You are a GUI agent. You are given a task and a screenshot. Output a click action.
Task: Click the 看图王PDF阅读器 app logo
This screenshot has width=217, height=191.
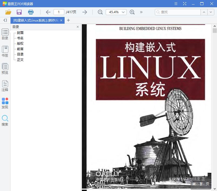click(x=5, y=4)
